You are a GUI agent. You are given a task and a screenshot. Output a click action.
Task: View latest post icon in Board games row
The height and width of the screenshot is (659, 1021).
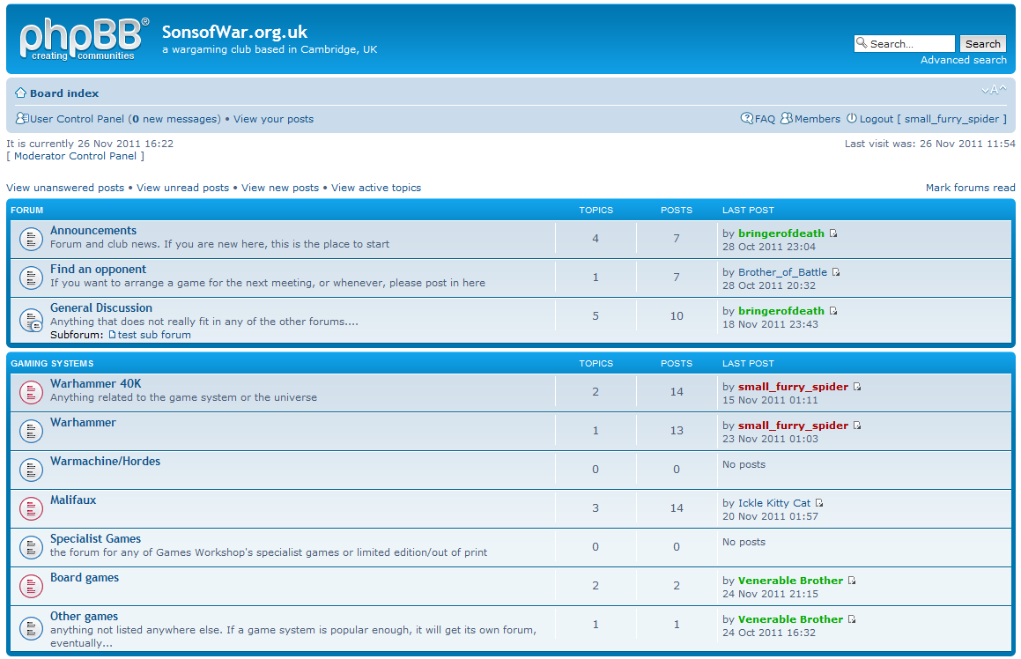[x=852, y=581]
